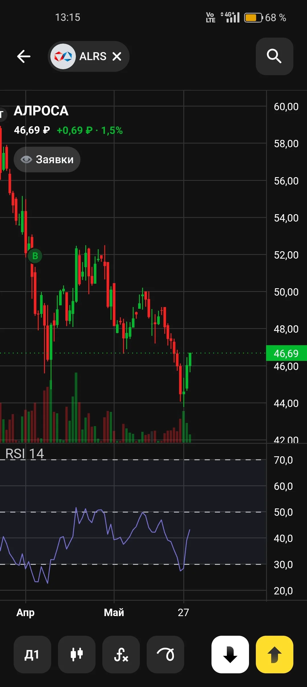Viewport: 307px width, 687px height.
Task: Toggle the Заявки orders visibility
Action: (47, 160)
